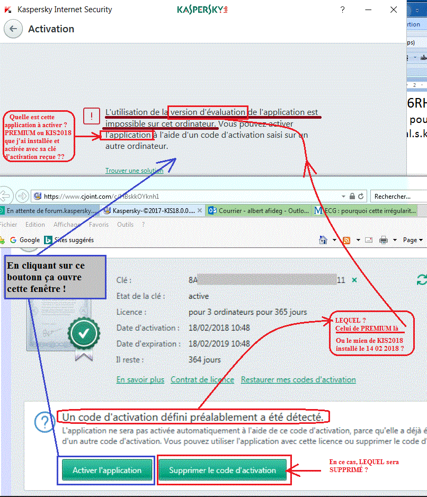Switch to the ECG pourquoi cette irrégularité tab
Screen dimensions: 427x497
364,210
